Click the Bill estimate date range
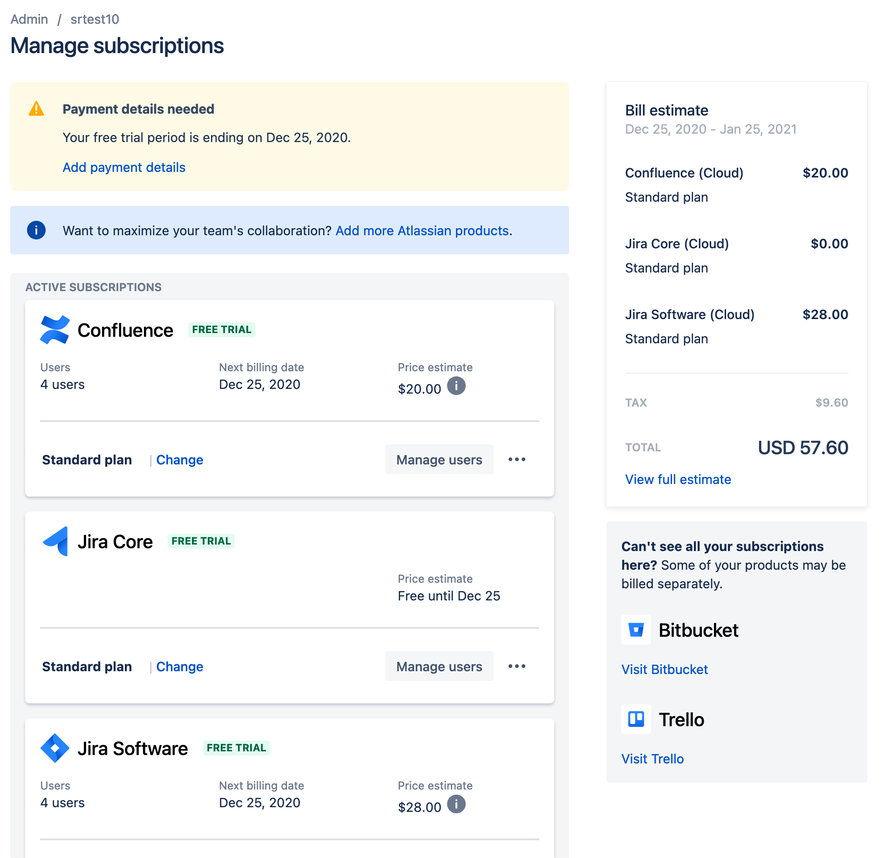 click(x=711, y=129)
